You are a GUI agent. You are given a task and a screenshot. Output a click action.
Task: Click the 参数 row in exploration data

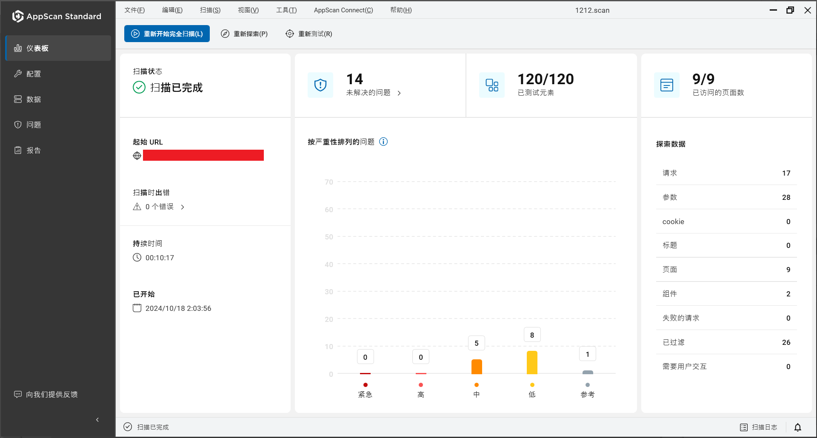click(x=726, y=197)
